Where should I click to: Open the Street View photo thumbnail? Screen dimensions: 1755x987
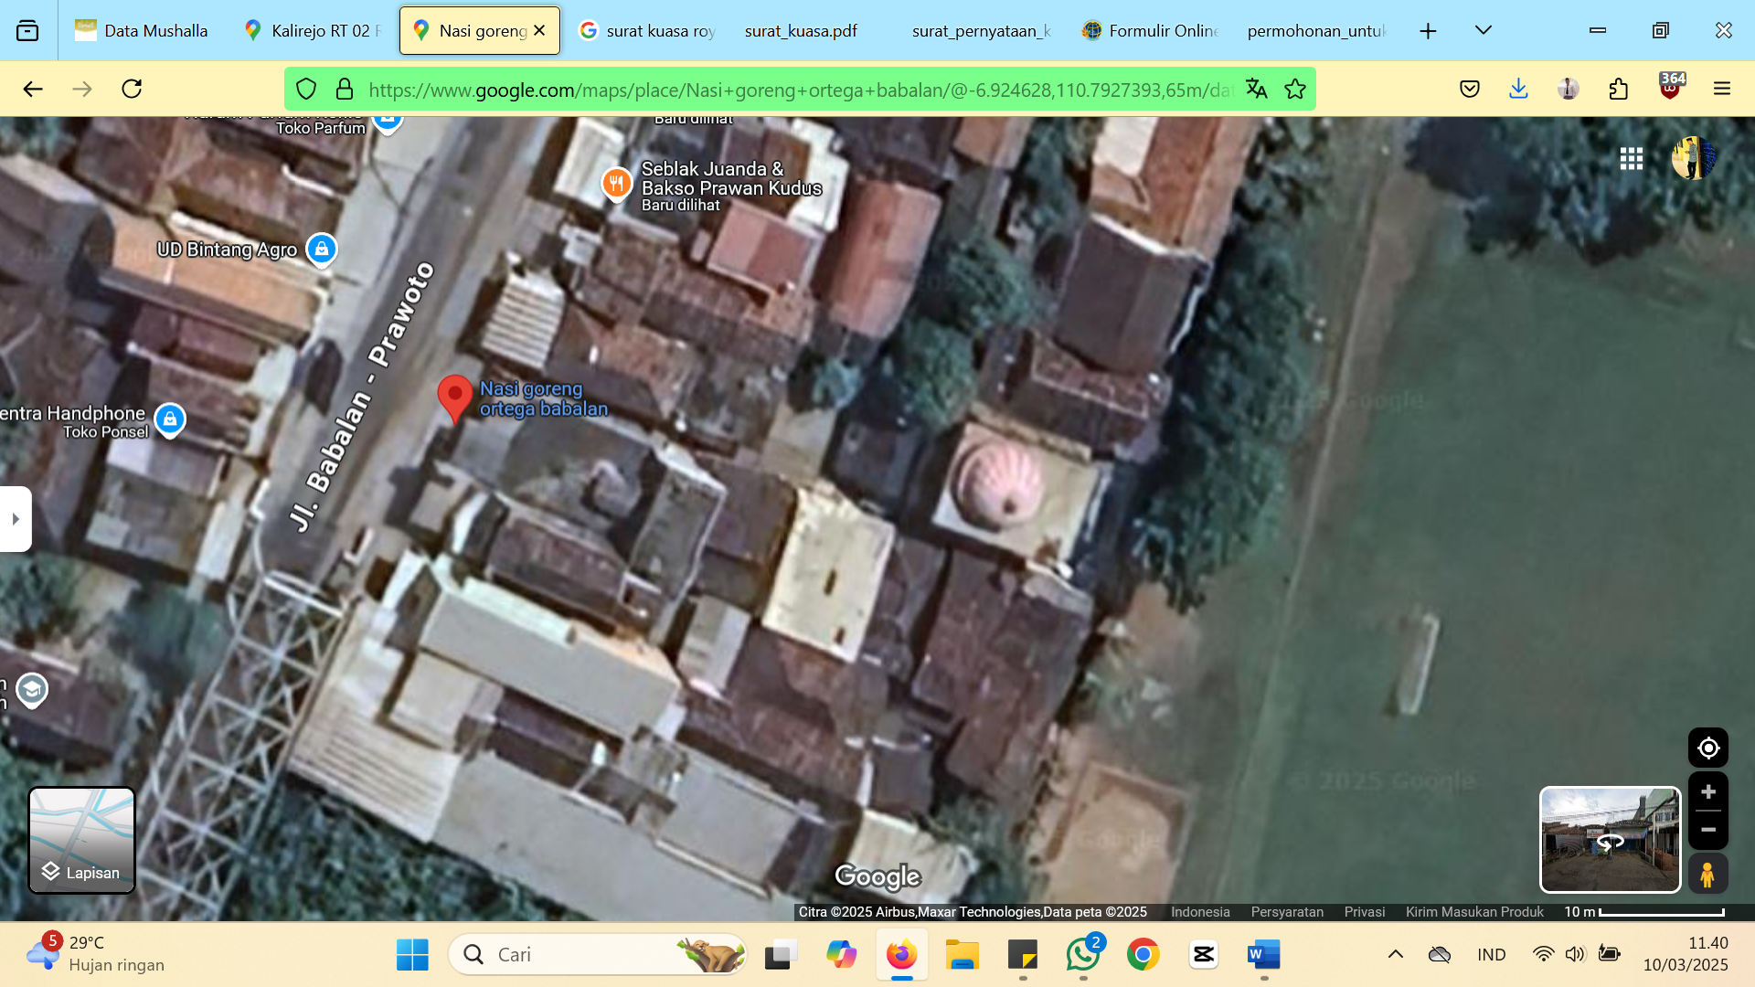1610,840
